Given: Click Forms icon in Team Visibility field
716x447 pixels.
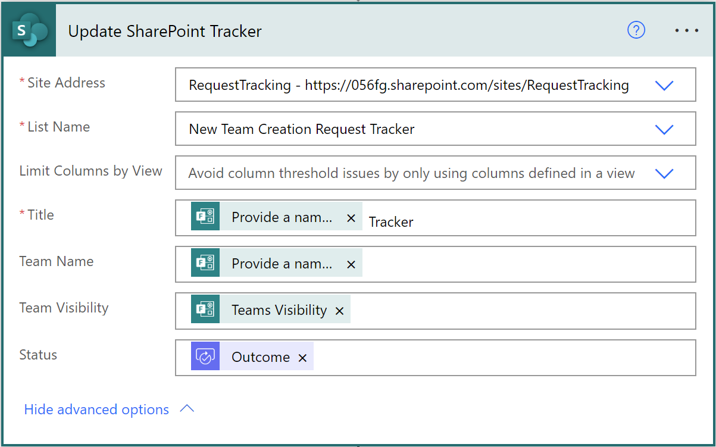Looking at the screenshot, I should tap(205, 310).
